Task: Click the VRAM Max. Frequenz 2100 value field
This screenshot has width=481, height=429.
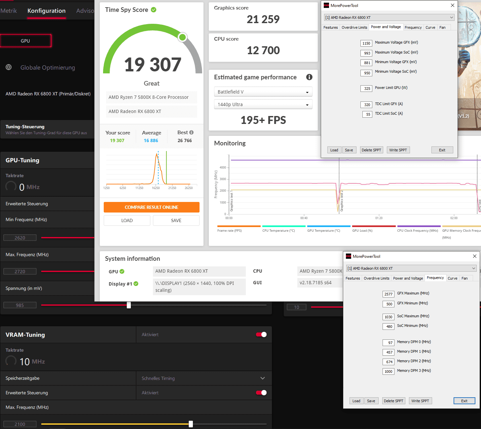Action: 20,424
